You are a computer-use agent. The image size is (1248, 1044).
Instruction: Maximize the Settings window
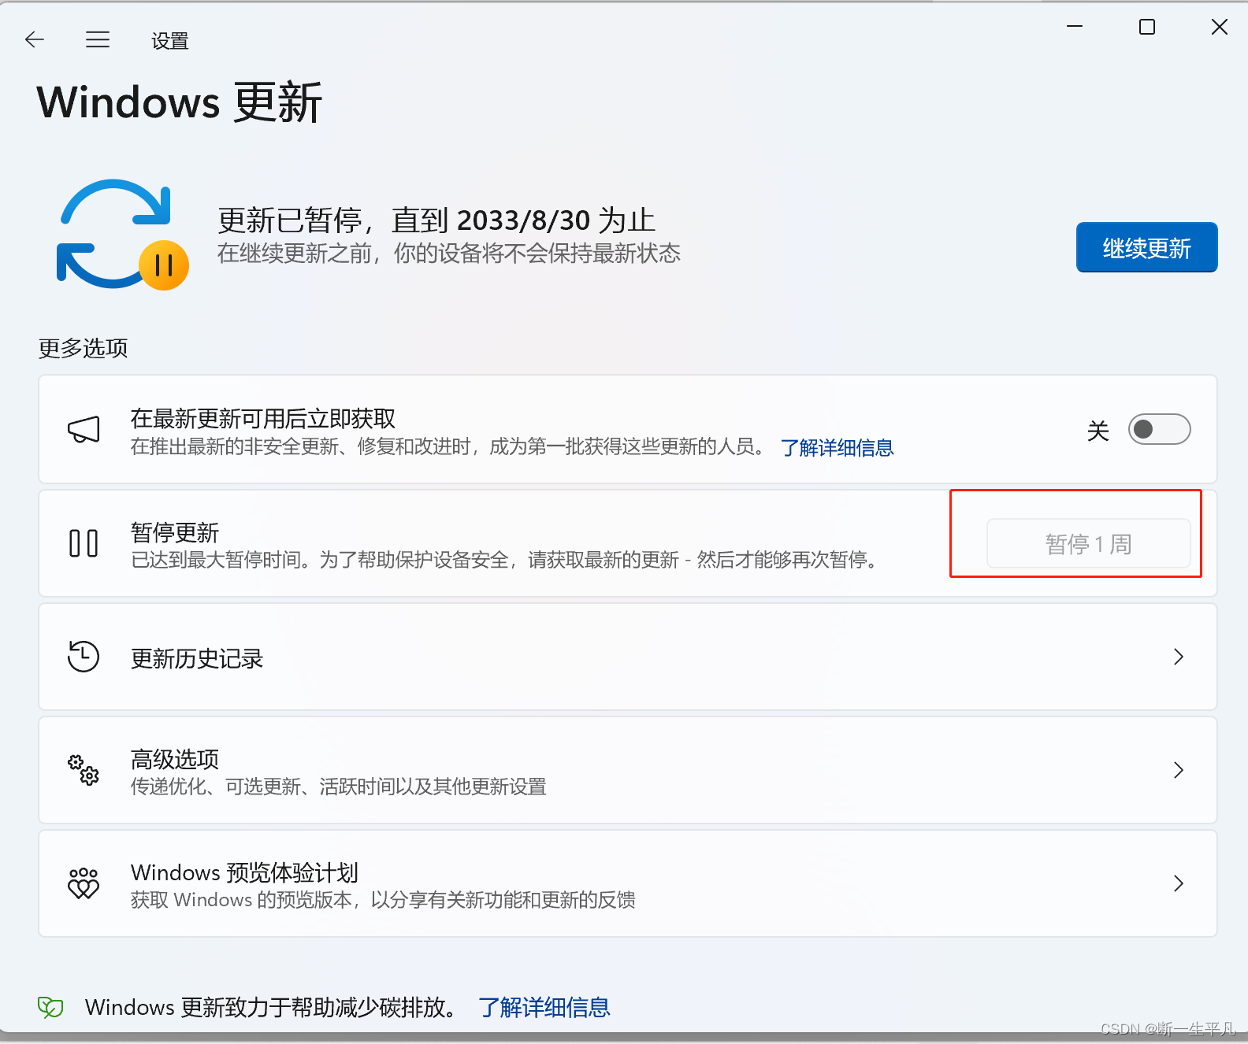(1147, 27)
